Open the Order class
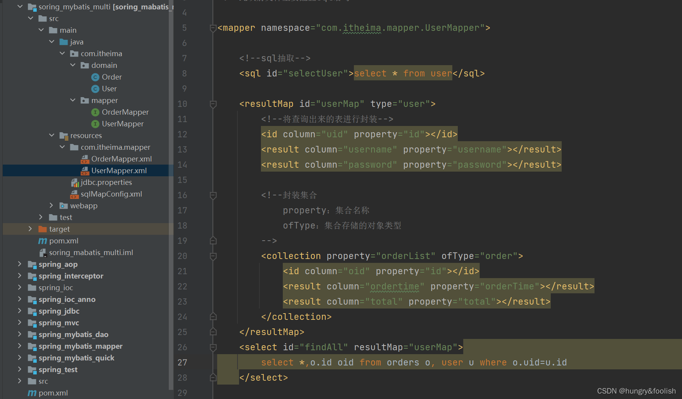The height and width of the screenshot is (399, 682). 112,77
